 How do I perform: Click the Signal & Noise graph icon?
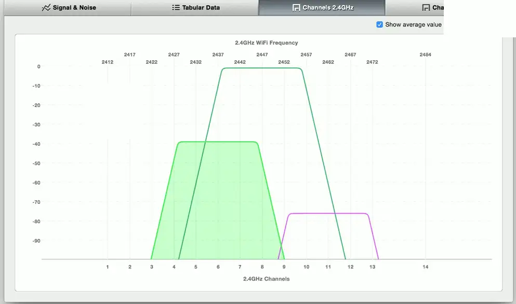(x=46, y=8)
